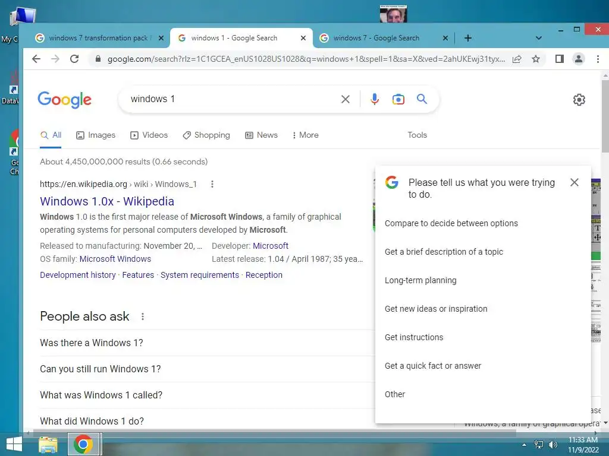Open the Chrome profile avatar
Viewport: 609px width, 456px height.
click(x=579, y=59)
